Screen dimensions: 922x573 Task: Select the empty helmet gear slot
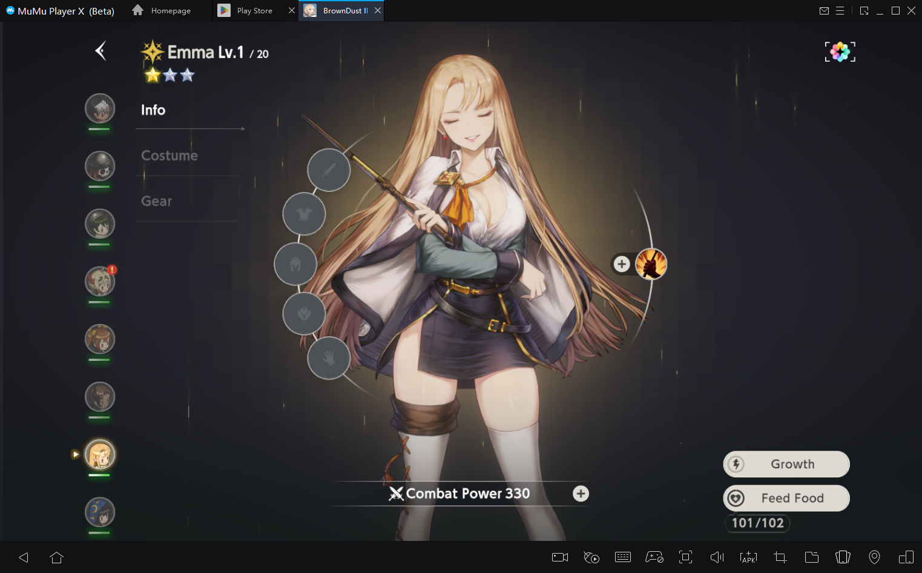pyautogui.click(x=295, y=264)
